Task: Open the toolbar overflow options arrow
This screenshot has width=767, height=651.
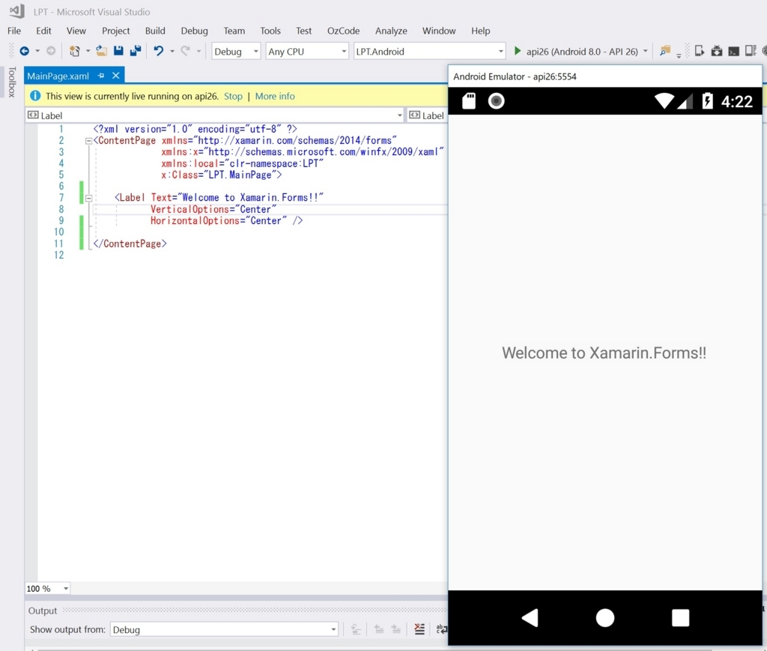Action: click(679, 55)
